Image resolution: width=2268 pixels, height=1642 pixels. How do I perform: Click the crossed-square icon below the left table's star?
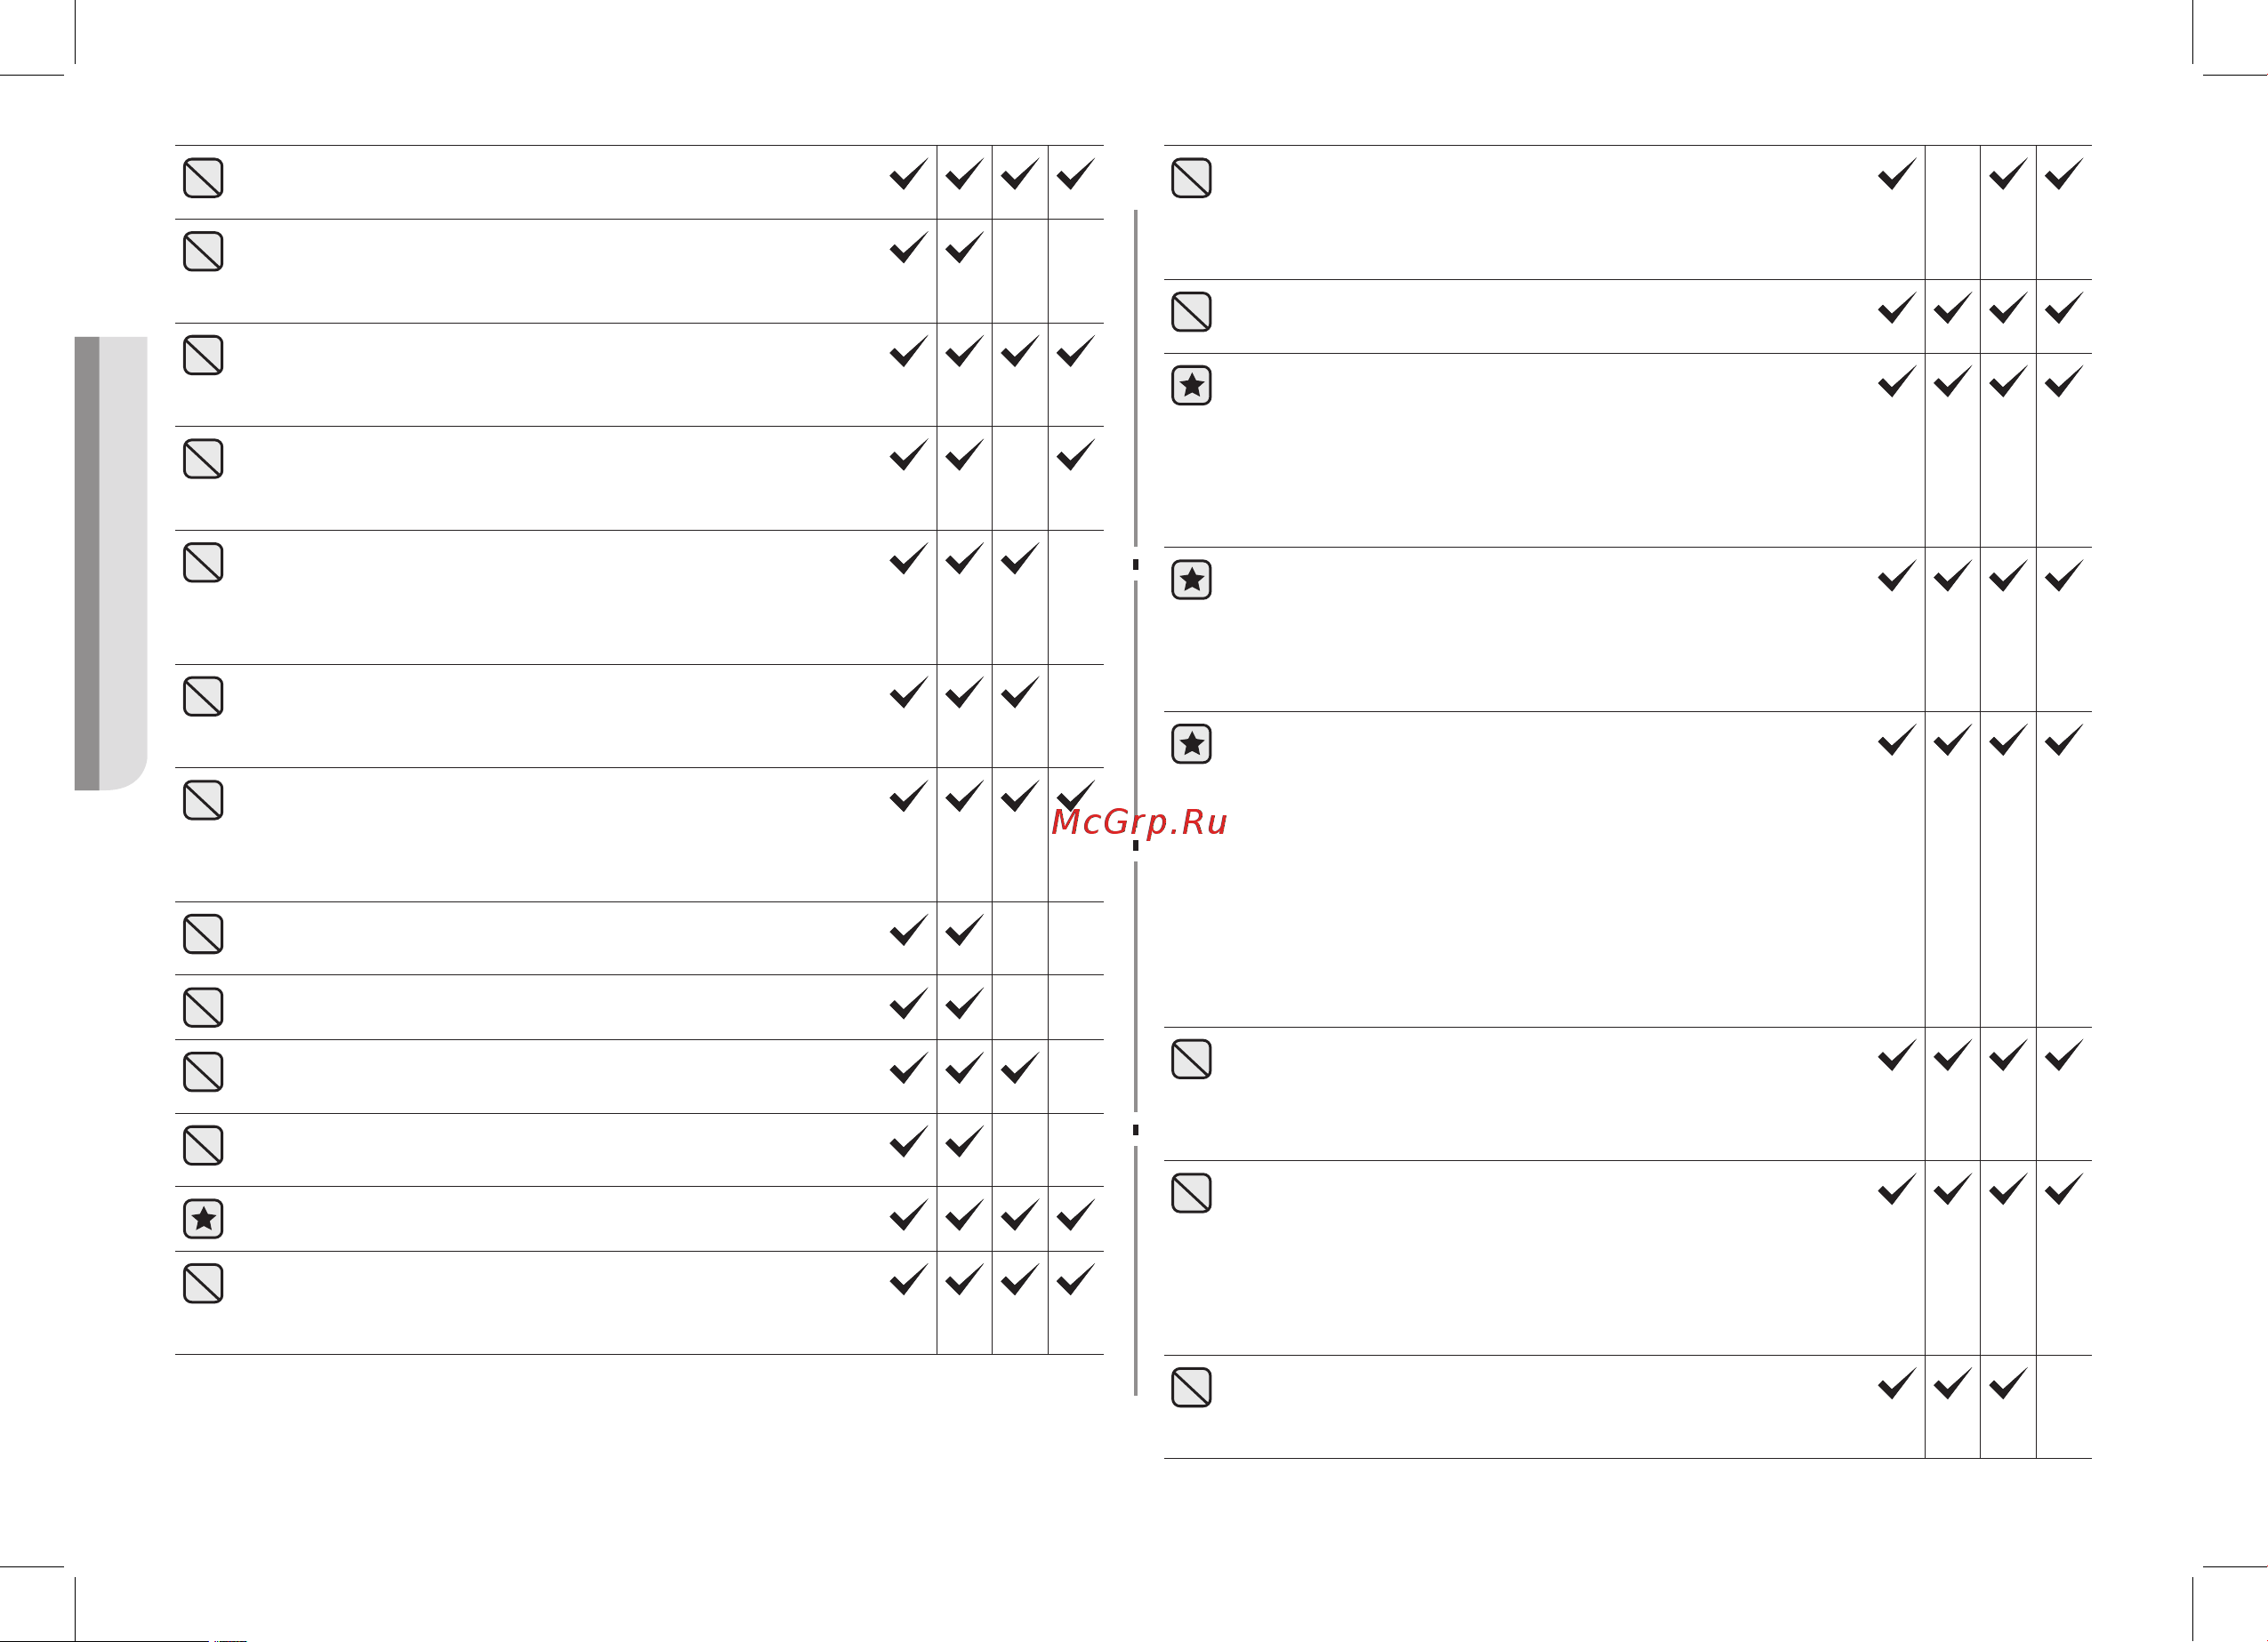point(203,1283)
